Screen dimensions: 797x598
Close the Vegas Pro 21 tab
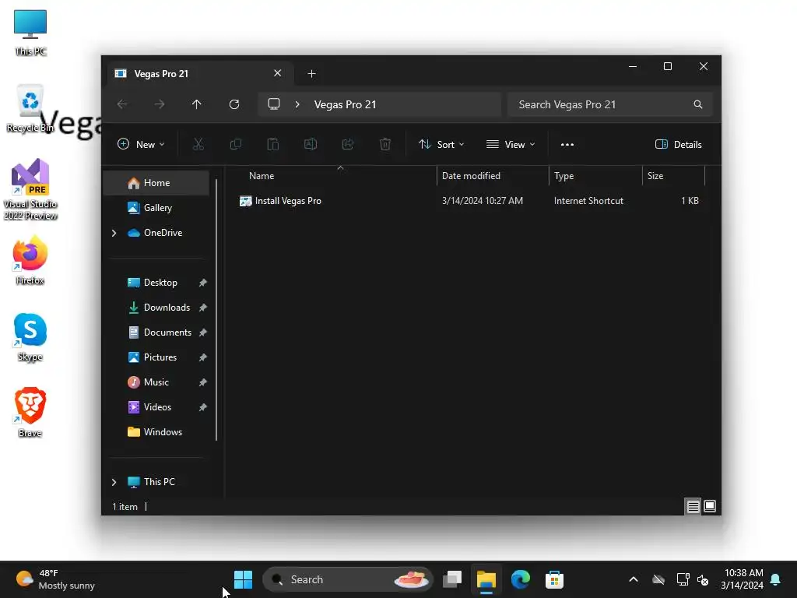278,73
